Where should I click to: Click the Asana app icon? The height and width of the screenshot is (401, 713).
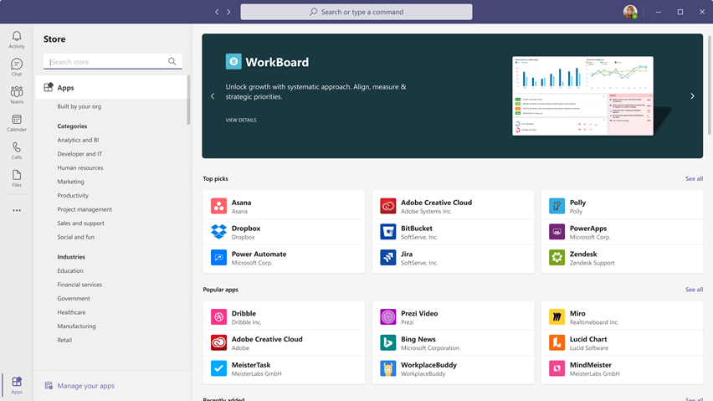pos(218,206)
